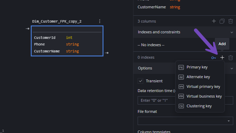The width and height of the screenshot is (236, 133).
Task: Collapse the Options section chevron
Action: pos(231,68)
